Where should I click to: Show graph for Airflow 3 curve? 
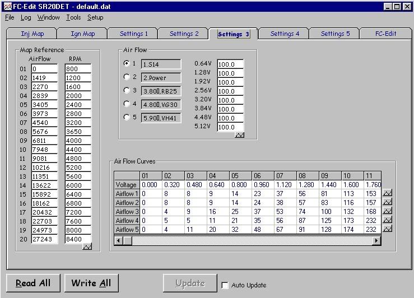pyautogui.click(x=387, y=211)
